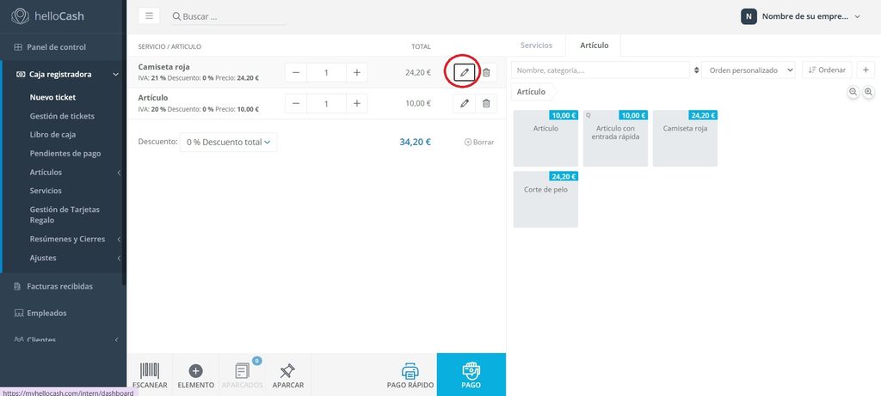This screenshot has width=881, height=396.
Task: Edit the Artículo line with pencil icon
Action: [464, 103]
